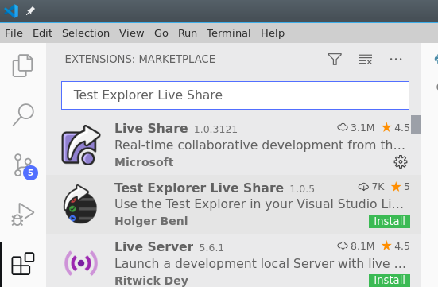Open the Edit menu

42,33
